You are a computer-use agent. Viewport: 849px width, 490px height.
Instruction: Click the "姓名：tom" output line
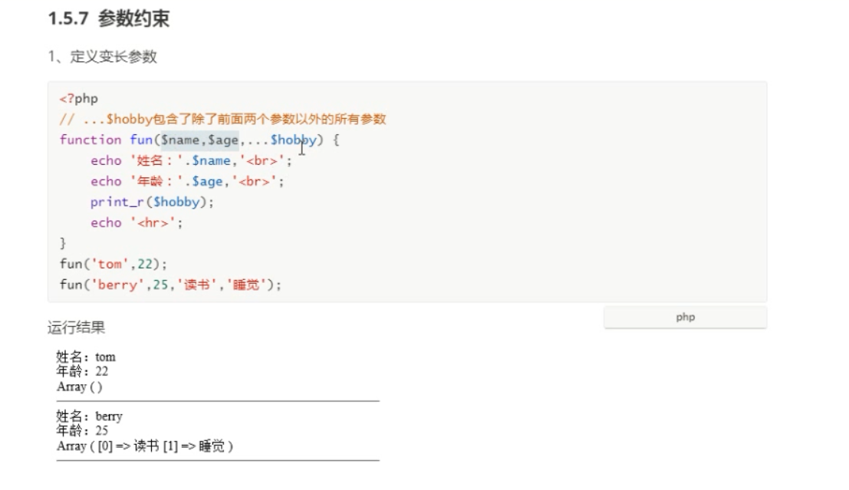[86, 357]
